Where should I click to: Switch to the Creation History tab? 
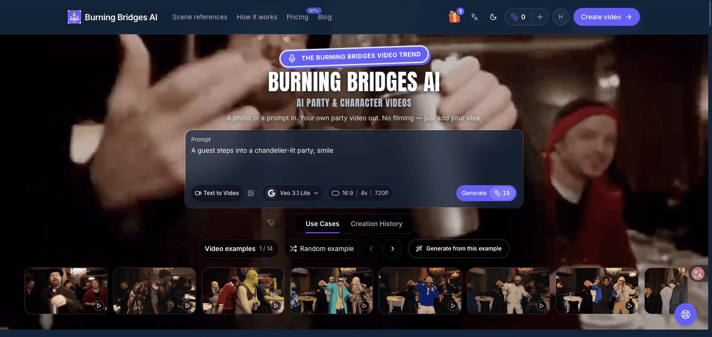[377, 224]
